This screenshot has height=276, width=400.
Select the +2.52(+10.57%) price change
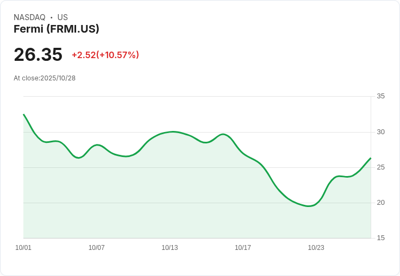(x=105, y=55)
